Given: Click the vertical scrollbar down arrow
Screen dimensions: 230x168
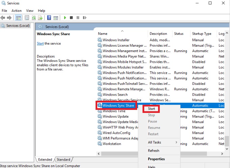Looking at the screenshot, I should pyautogui.click(x=227, y=149).
